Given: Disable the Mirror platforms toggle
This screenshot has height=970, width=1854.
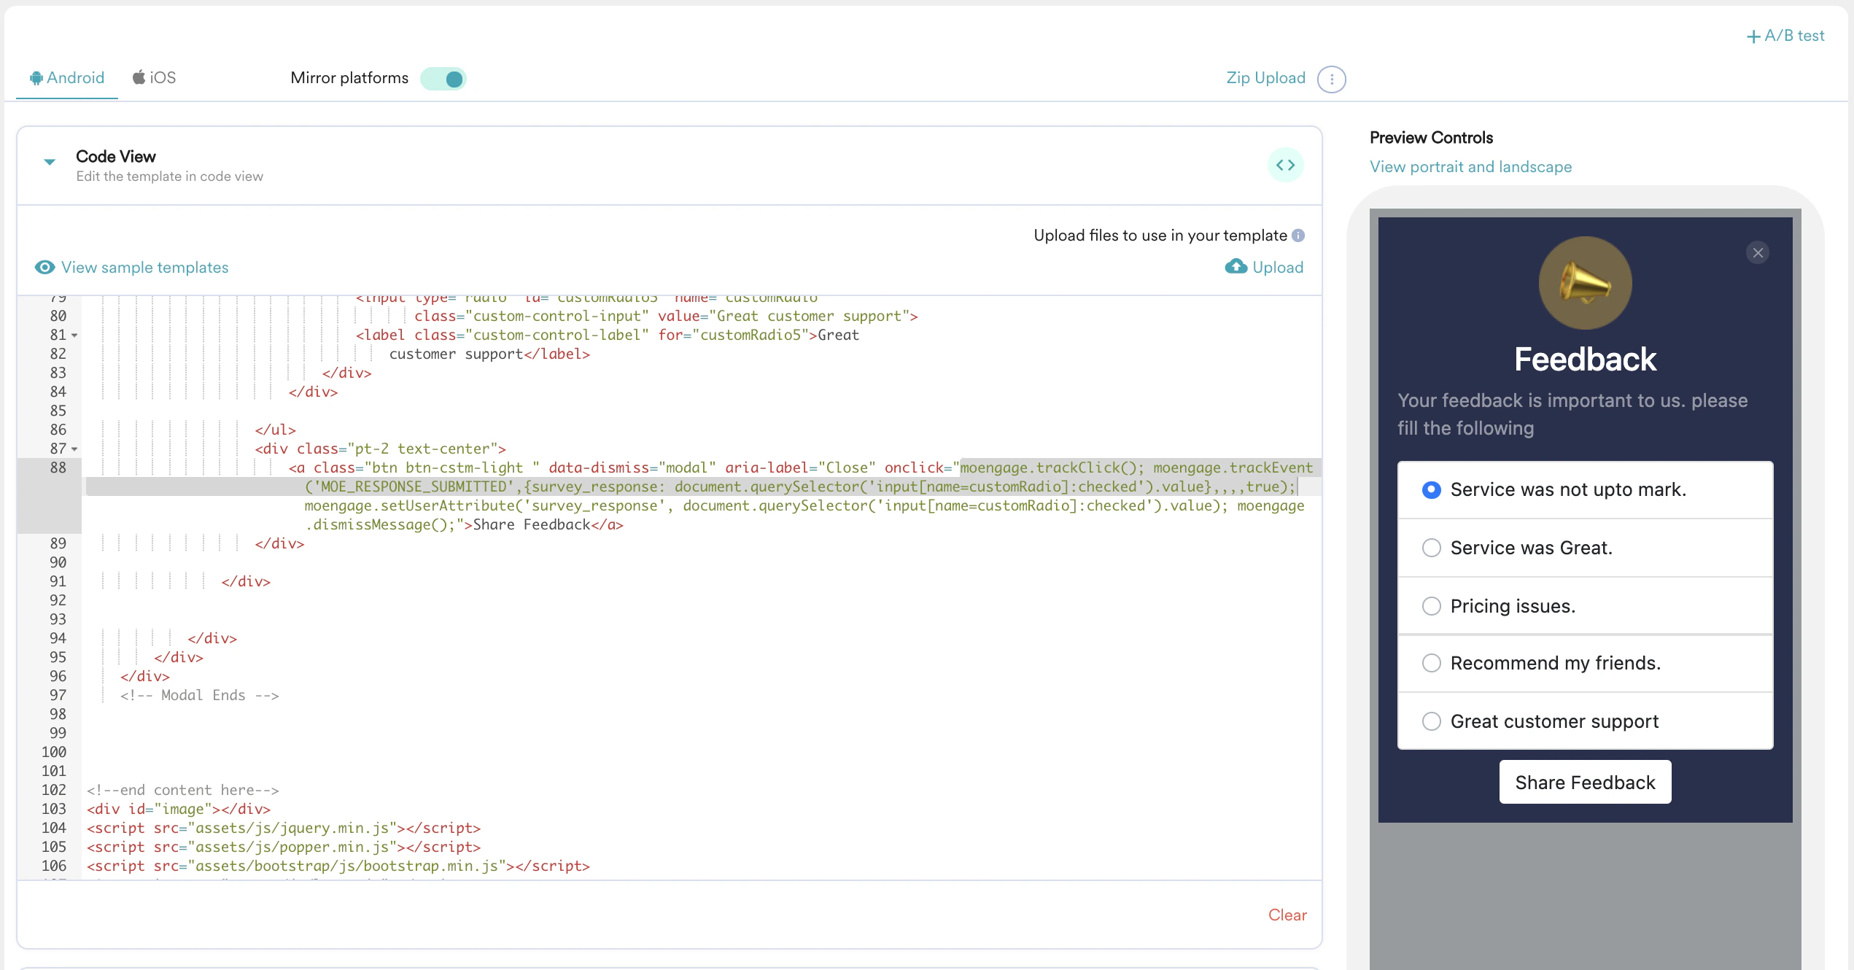Looking at the screenshot, I should [x=443, y=78].
